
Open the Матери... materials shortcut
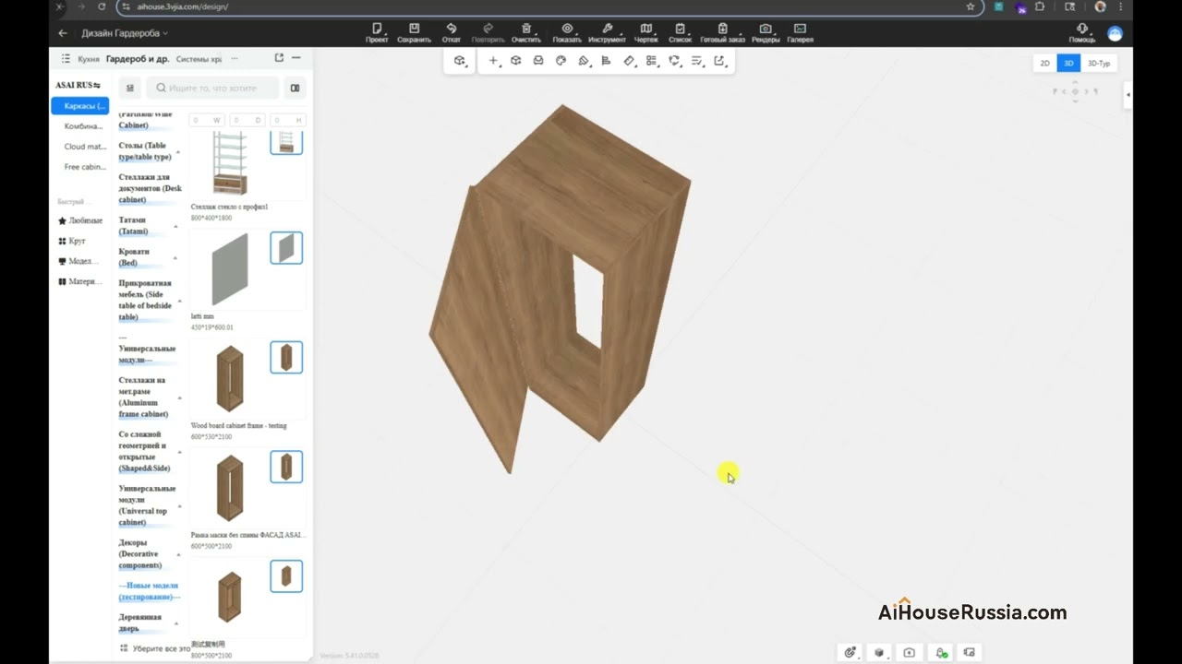pos(80,281)
